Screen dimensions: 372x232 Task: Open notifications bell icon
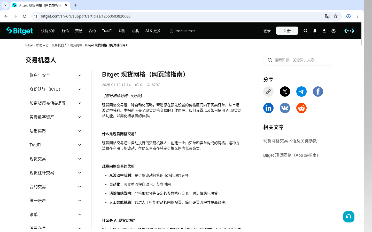pyautogui.click(x=315, y=31)
